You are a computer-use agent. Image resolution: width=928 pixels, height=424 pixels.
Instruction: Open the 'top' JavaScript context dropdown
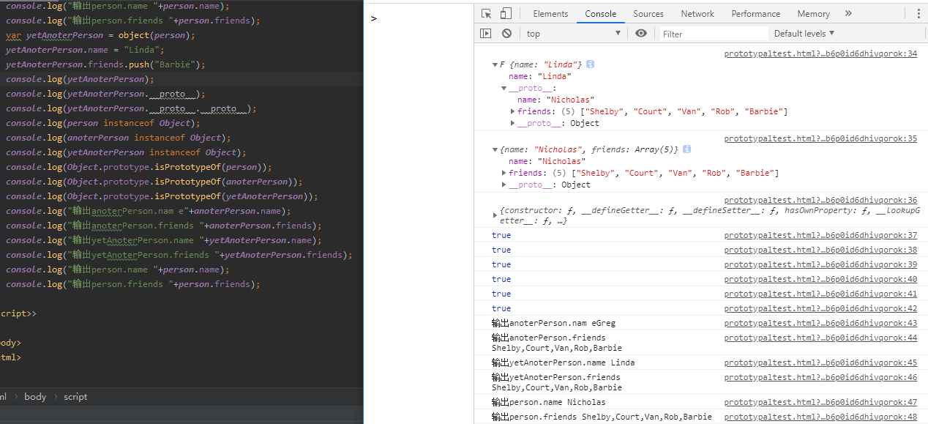tap(573, 33)
